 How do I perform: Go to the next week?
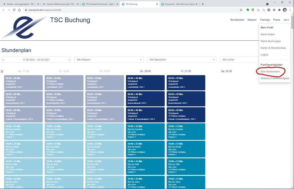coord(69,60)
